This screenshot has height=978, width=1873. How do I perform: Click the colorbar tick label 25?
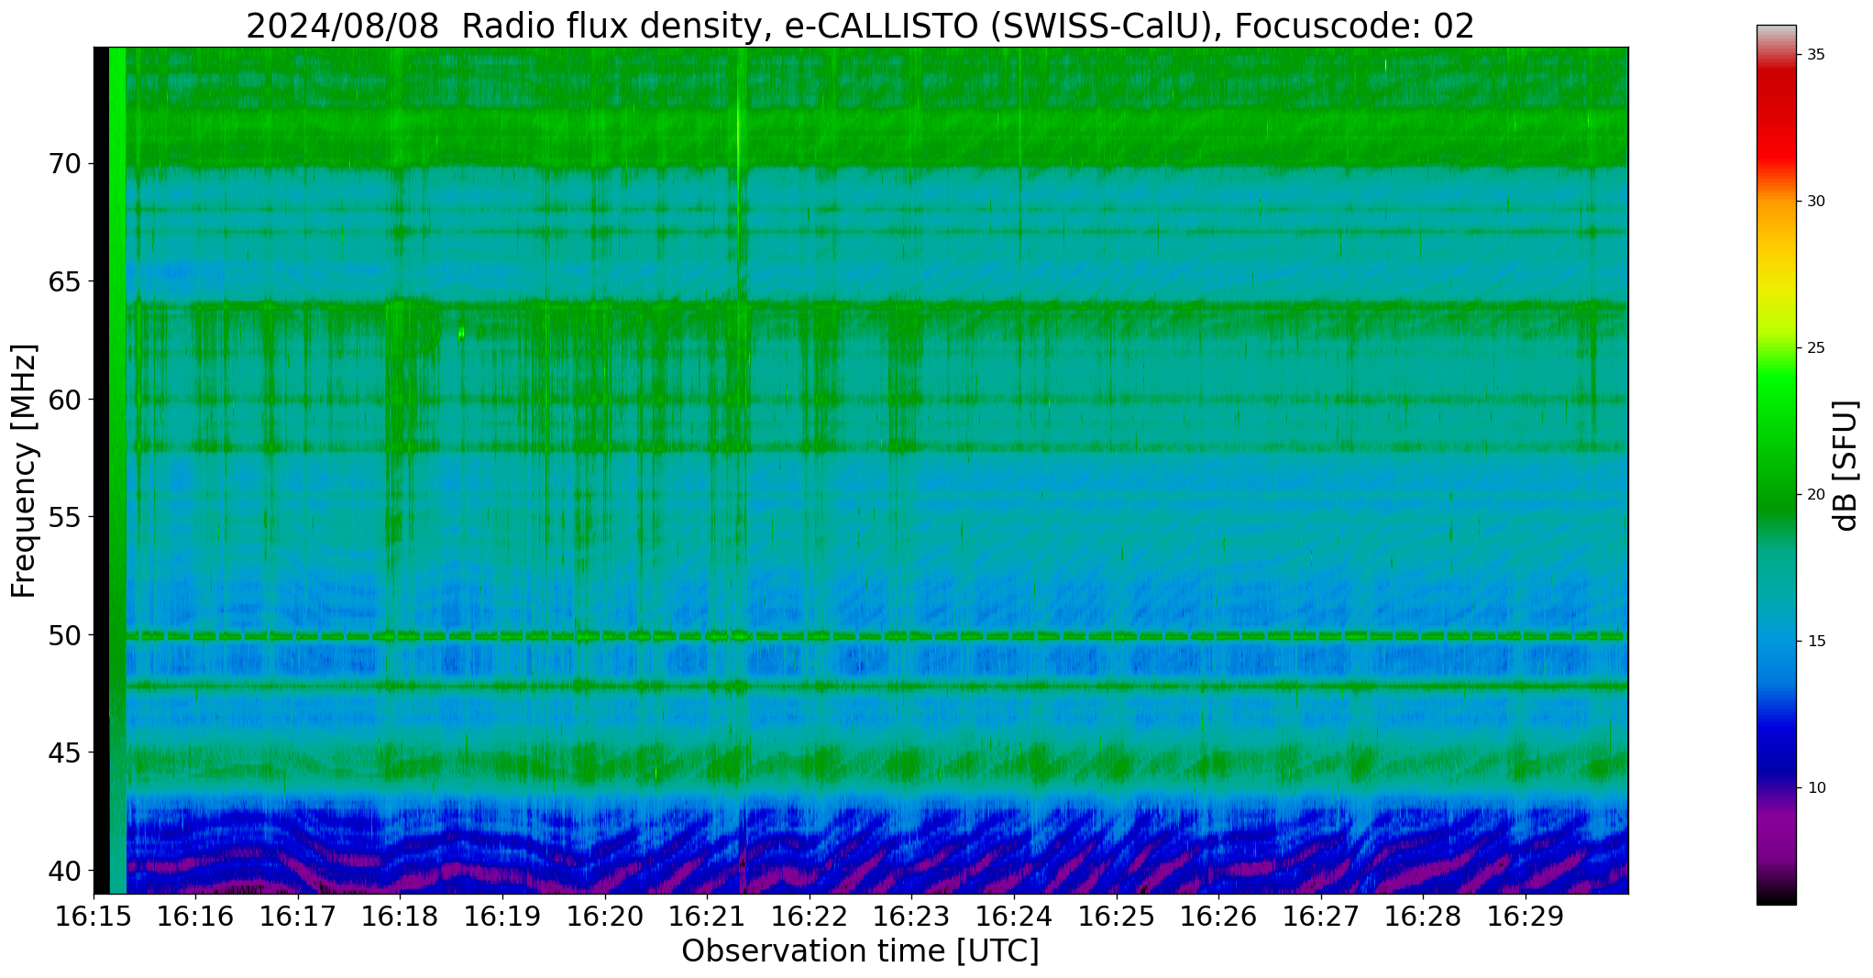click(x=1815, y=348)
